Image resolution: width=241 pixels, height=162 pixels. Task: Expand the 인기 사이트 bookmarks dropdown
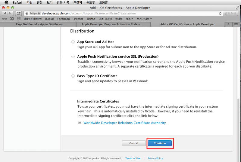(144, 19)
